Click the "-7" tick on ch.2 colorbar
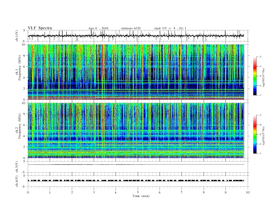This screenshot has height=216, width=279. (260, 154)
